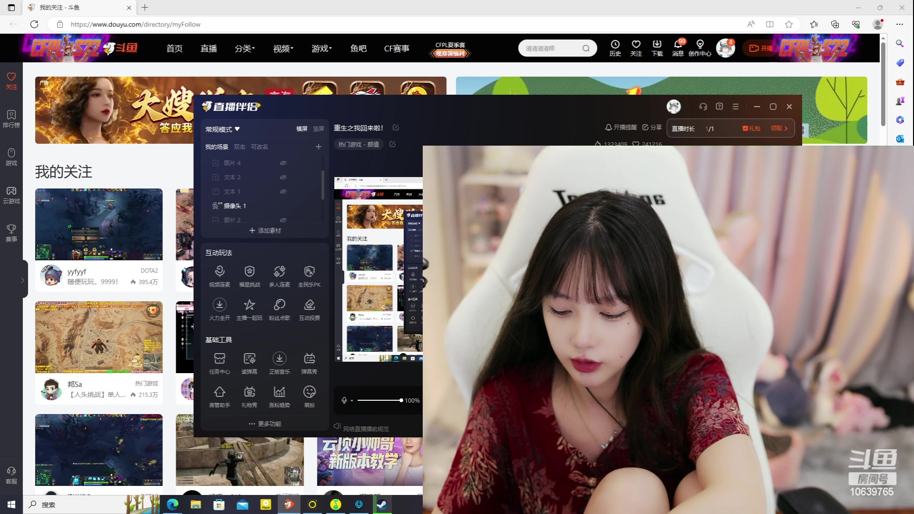This screenshot has height=514, width=914.
Task: Open the CF赛事 nav item
Action: click(397, 49)
